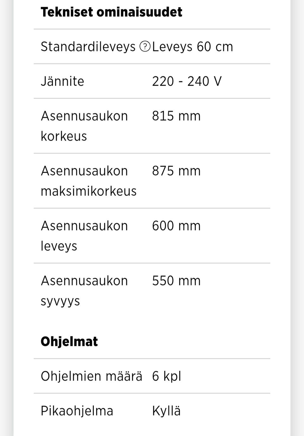Click the 875 mm value

click(176, 171)
